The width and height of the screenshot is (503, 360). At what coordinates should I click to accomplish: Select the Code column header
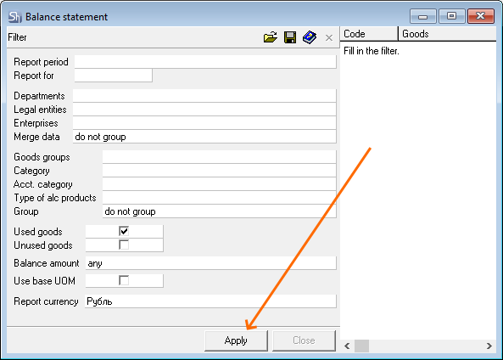pyautogui.click(x=369, y=34)
